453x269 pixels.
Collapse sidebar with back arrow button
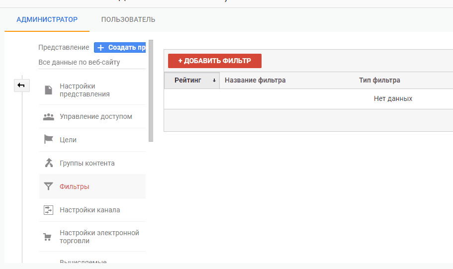(x=21, y=86)
